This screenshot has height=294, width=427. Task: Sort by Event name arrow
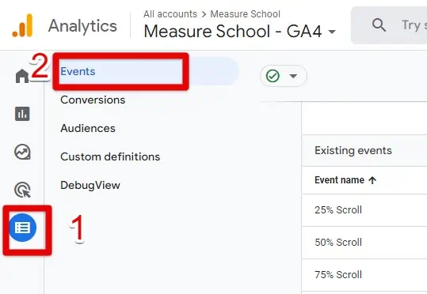coord(372,180)
